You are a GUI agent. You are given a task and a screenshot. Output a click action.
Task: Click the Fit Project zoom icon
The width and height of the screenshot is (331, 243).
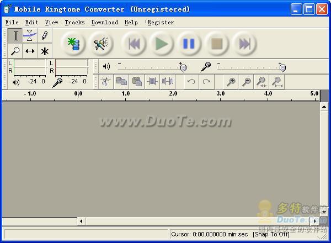pyautogui.click(x=277, y=81)
